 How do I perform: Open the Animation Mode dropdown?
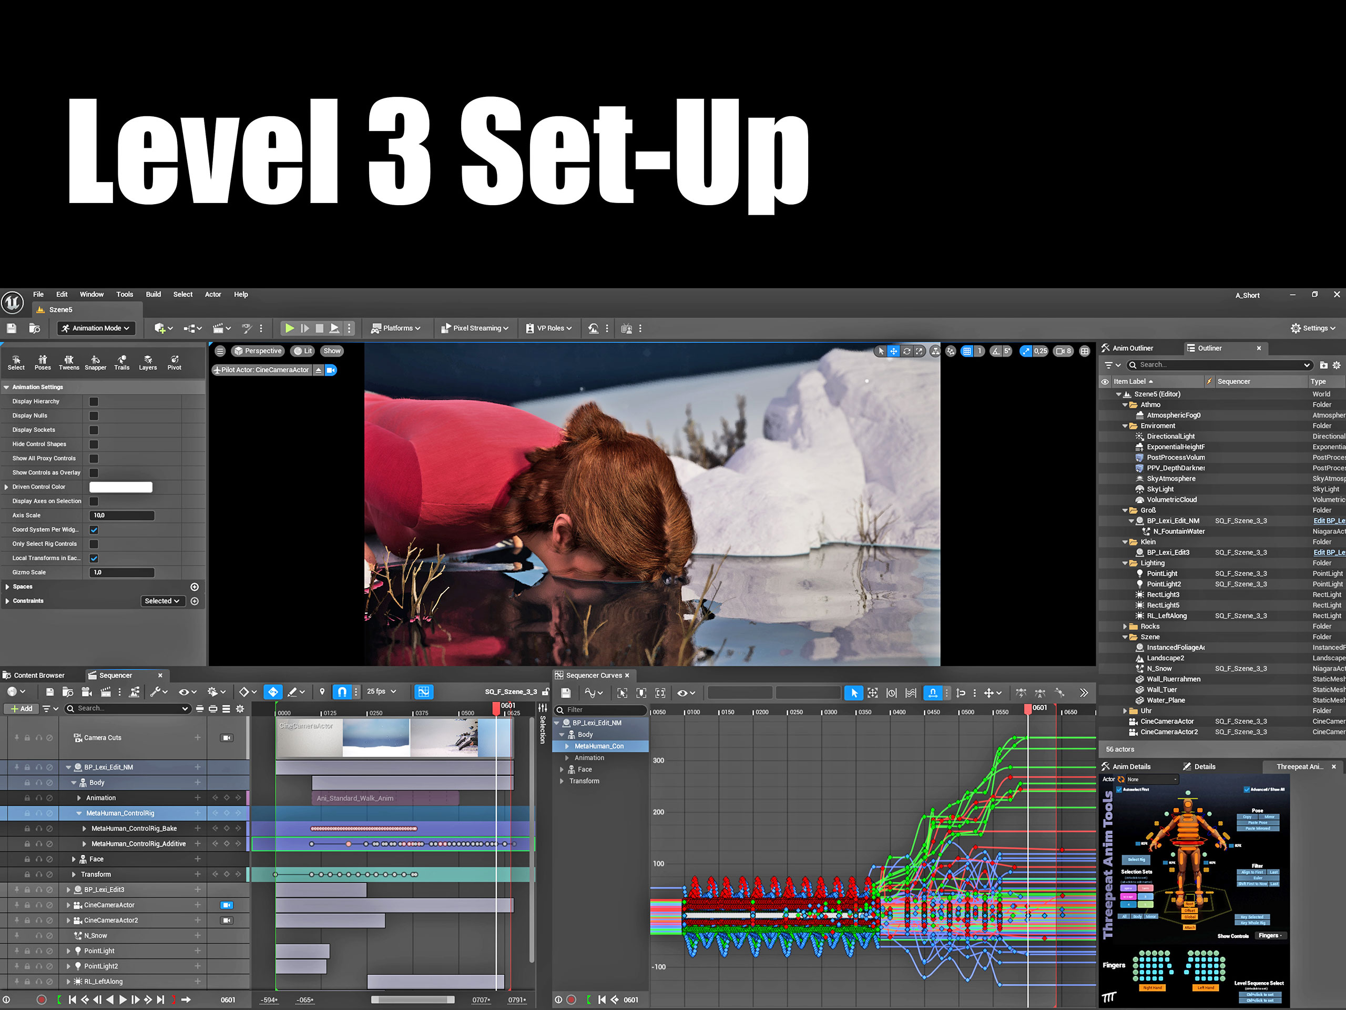click(96, 328)
